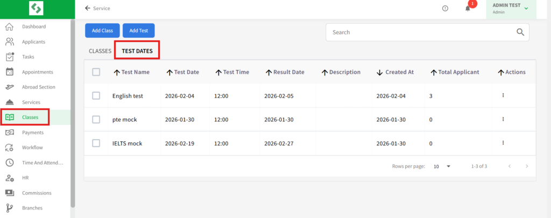The width and height of the screenshot is (551, 218).
Task: Click the search magnifier icon
Action: [x=520, y=32]
